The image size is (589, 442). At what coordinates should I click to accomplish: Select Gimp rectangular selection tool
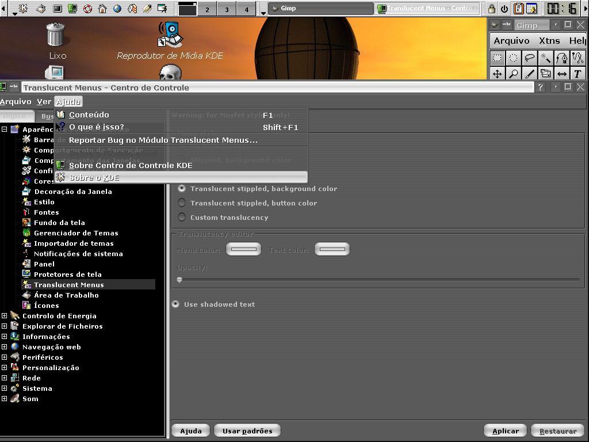(498, 58)
